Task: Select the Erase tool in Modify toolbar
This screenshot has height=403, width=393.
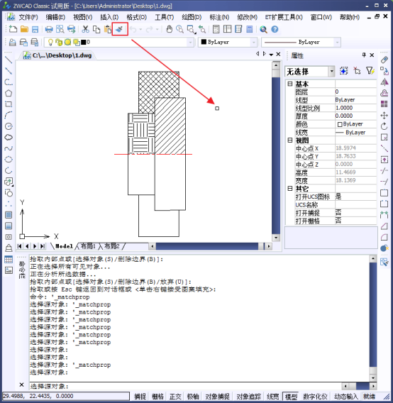Action: point(384,60)
